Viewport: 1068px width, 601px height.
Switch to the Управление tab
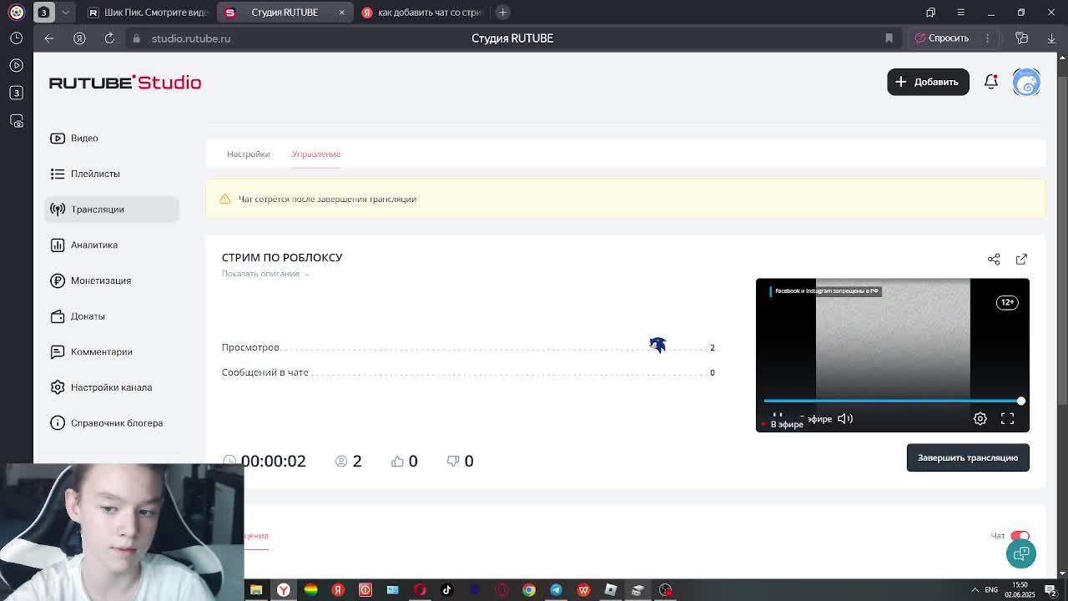316,154
